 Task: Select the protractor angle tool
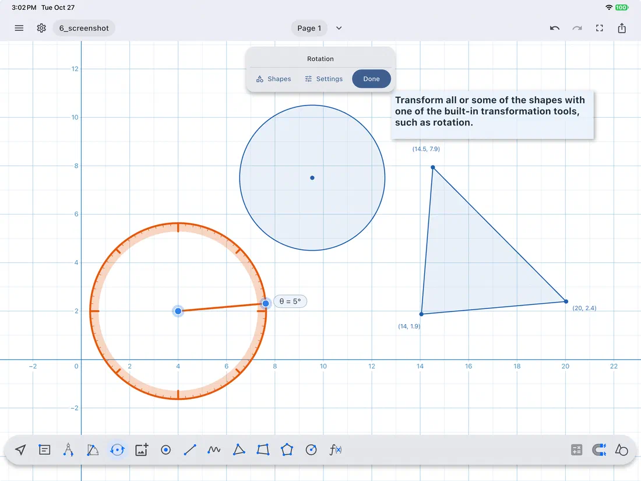(x=93, y=450)
